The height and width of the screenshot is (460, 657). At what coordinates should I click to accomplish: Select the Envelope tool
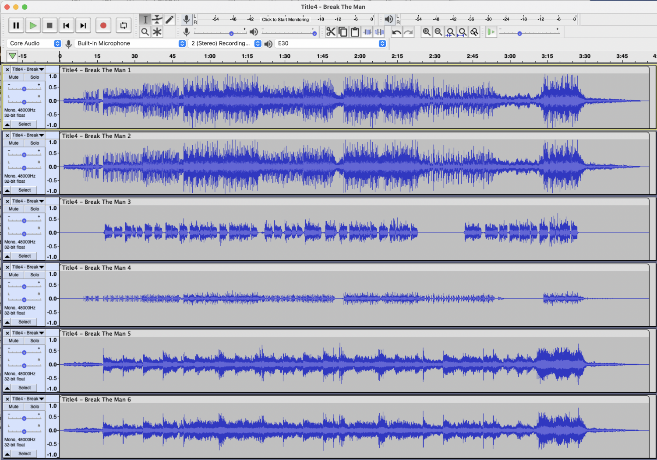click(x=157, y=20)
